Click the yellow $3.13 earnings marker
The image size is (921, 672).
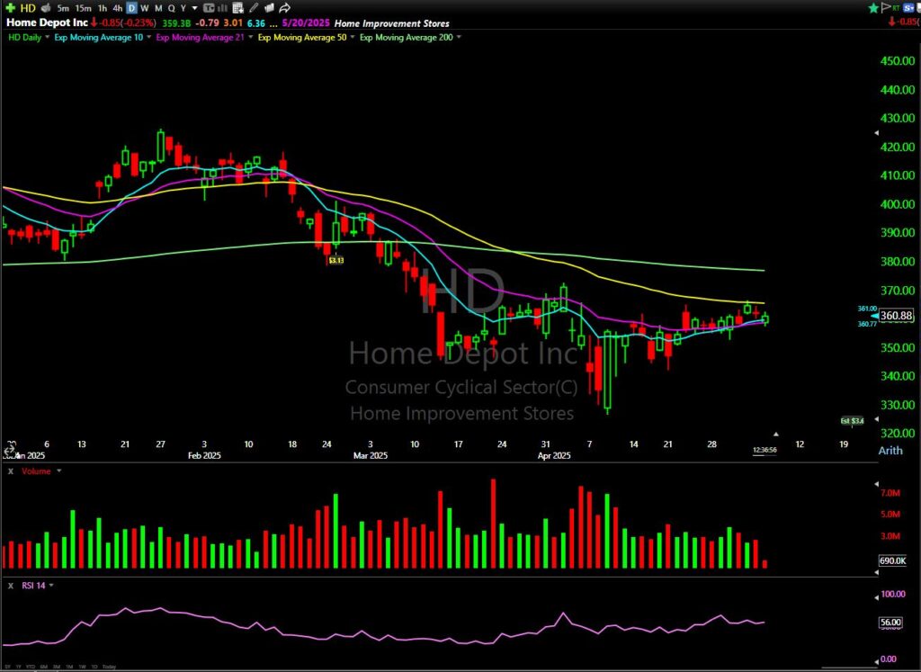click(335, 260)
